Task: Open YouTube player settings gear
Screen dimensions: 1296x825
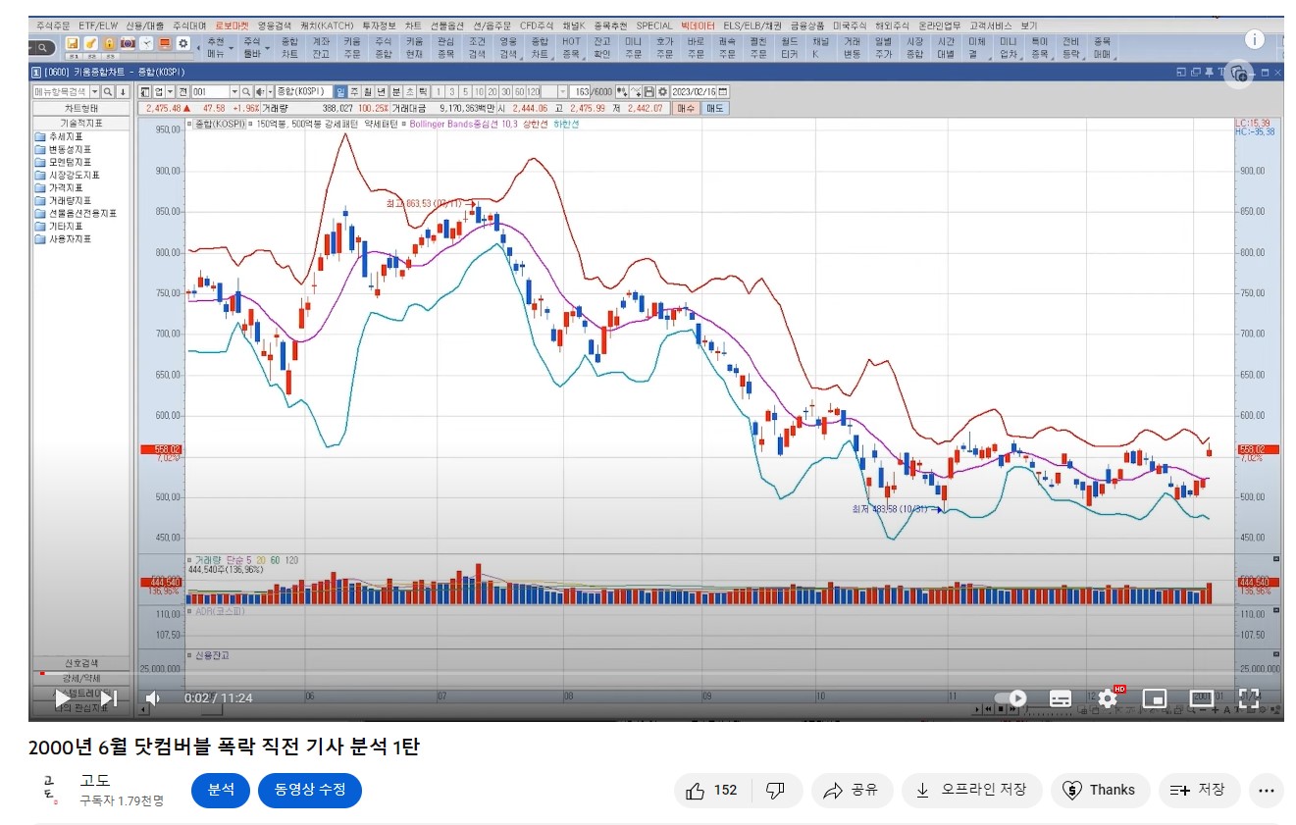Action: (1109, 698)
